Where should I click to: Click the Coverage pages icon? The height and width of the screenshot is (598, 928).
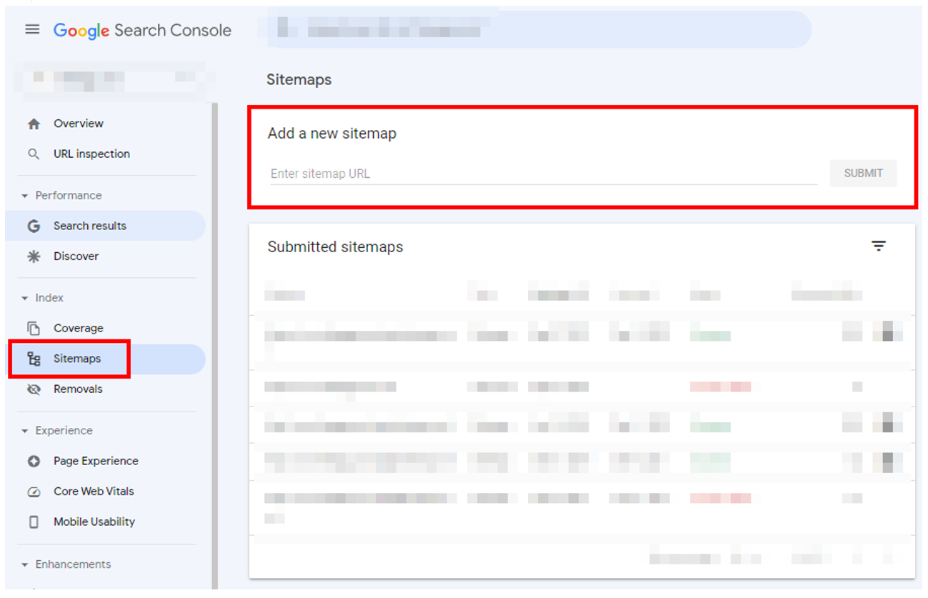pos(34,329)
